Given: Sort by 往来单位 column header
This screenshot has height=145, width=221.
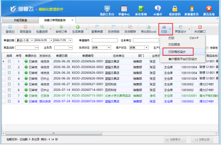Looking at the screenshot, I should tap(118, 56).
